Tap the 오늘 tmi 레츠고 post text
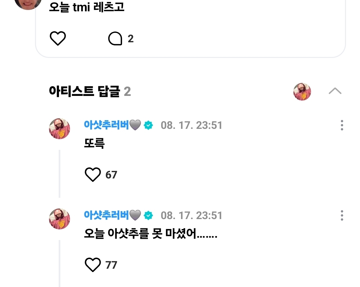Image resolution: width=360 pixels, height=287 pixels. pyautogui.click(x=87, y=7)
